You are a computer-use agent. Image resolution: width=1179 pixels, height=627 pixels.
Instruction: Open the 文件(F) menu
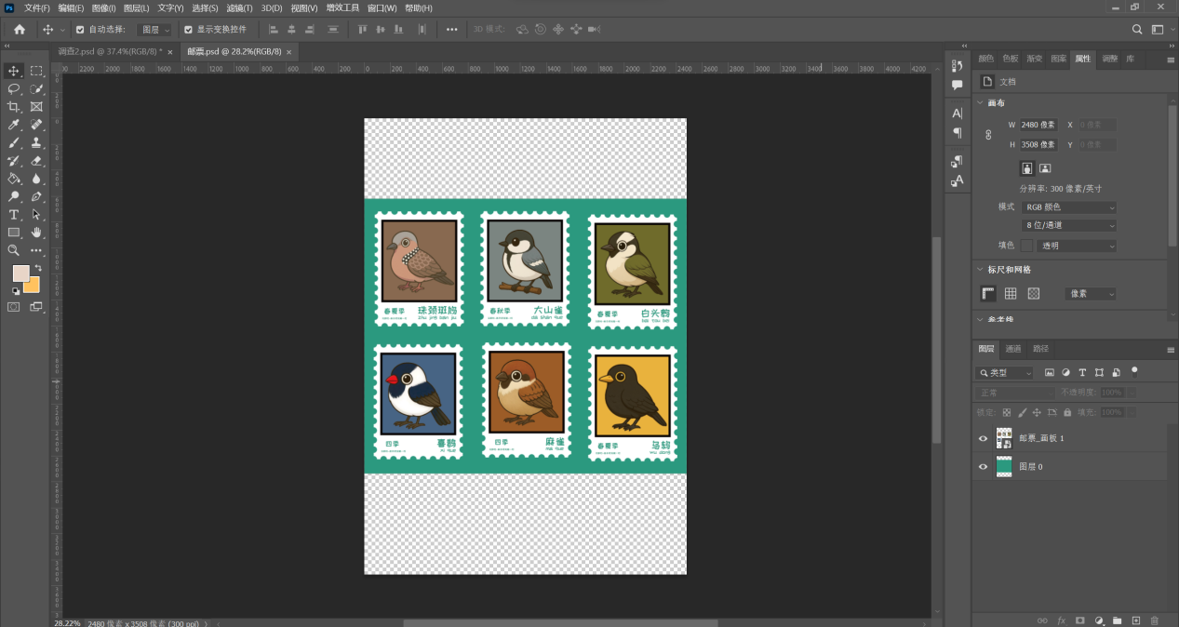click(37, 7)
